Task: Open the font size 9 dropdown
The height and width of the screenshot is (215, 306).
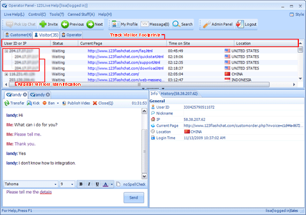Action: [72, 184]
